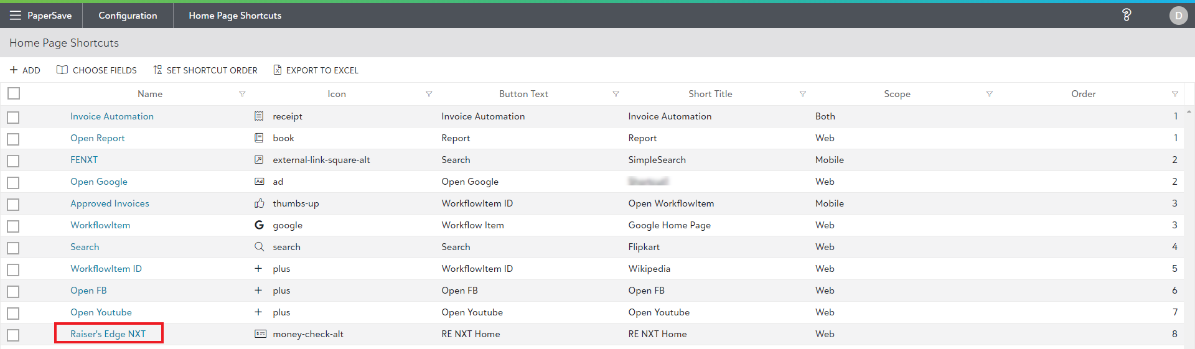This screenshot has height=349, width=1195.
Task: Open the Scope column filter
Action: click(989, 94)
